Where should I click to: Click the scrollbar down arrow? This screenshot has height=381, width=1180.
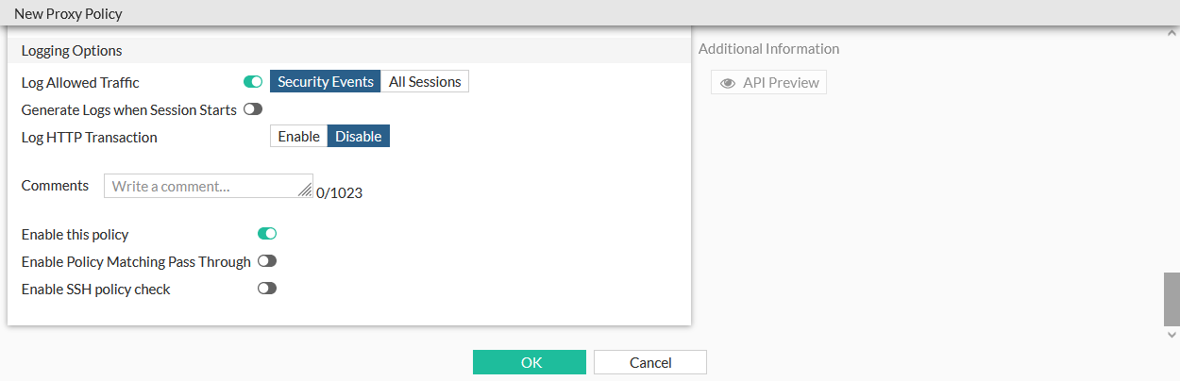click(1172, 334)
